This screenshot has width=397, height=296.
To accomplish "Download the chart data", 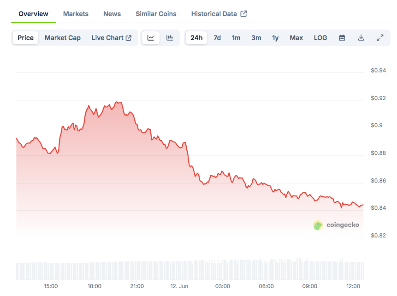I will tap(361, 38).
